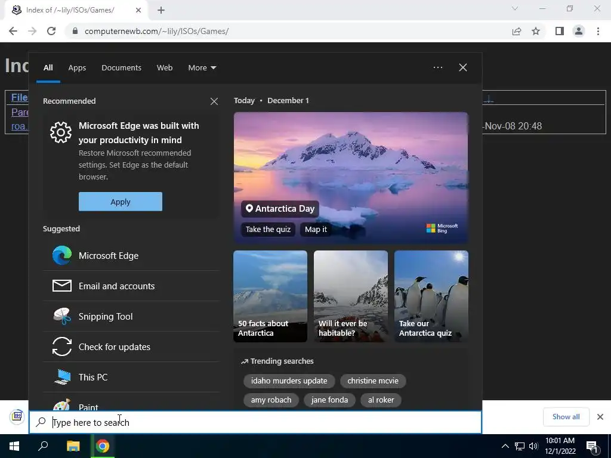Click the share page icon in address bar
The height and width of the screenshot is (458, 611).
pyautogui.click(x=517, y=31)
